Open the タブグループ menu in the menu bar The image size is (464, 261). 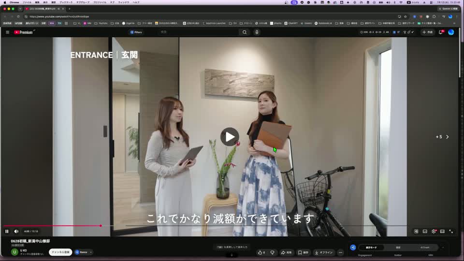pos(83,2)
